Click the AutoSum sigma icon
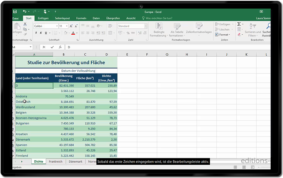The height and width of the screenshot is (178, 283). (239, 24)
